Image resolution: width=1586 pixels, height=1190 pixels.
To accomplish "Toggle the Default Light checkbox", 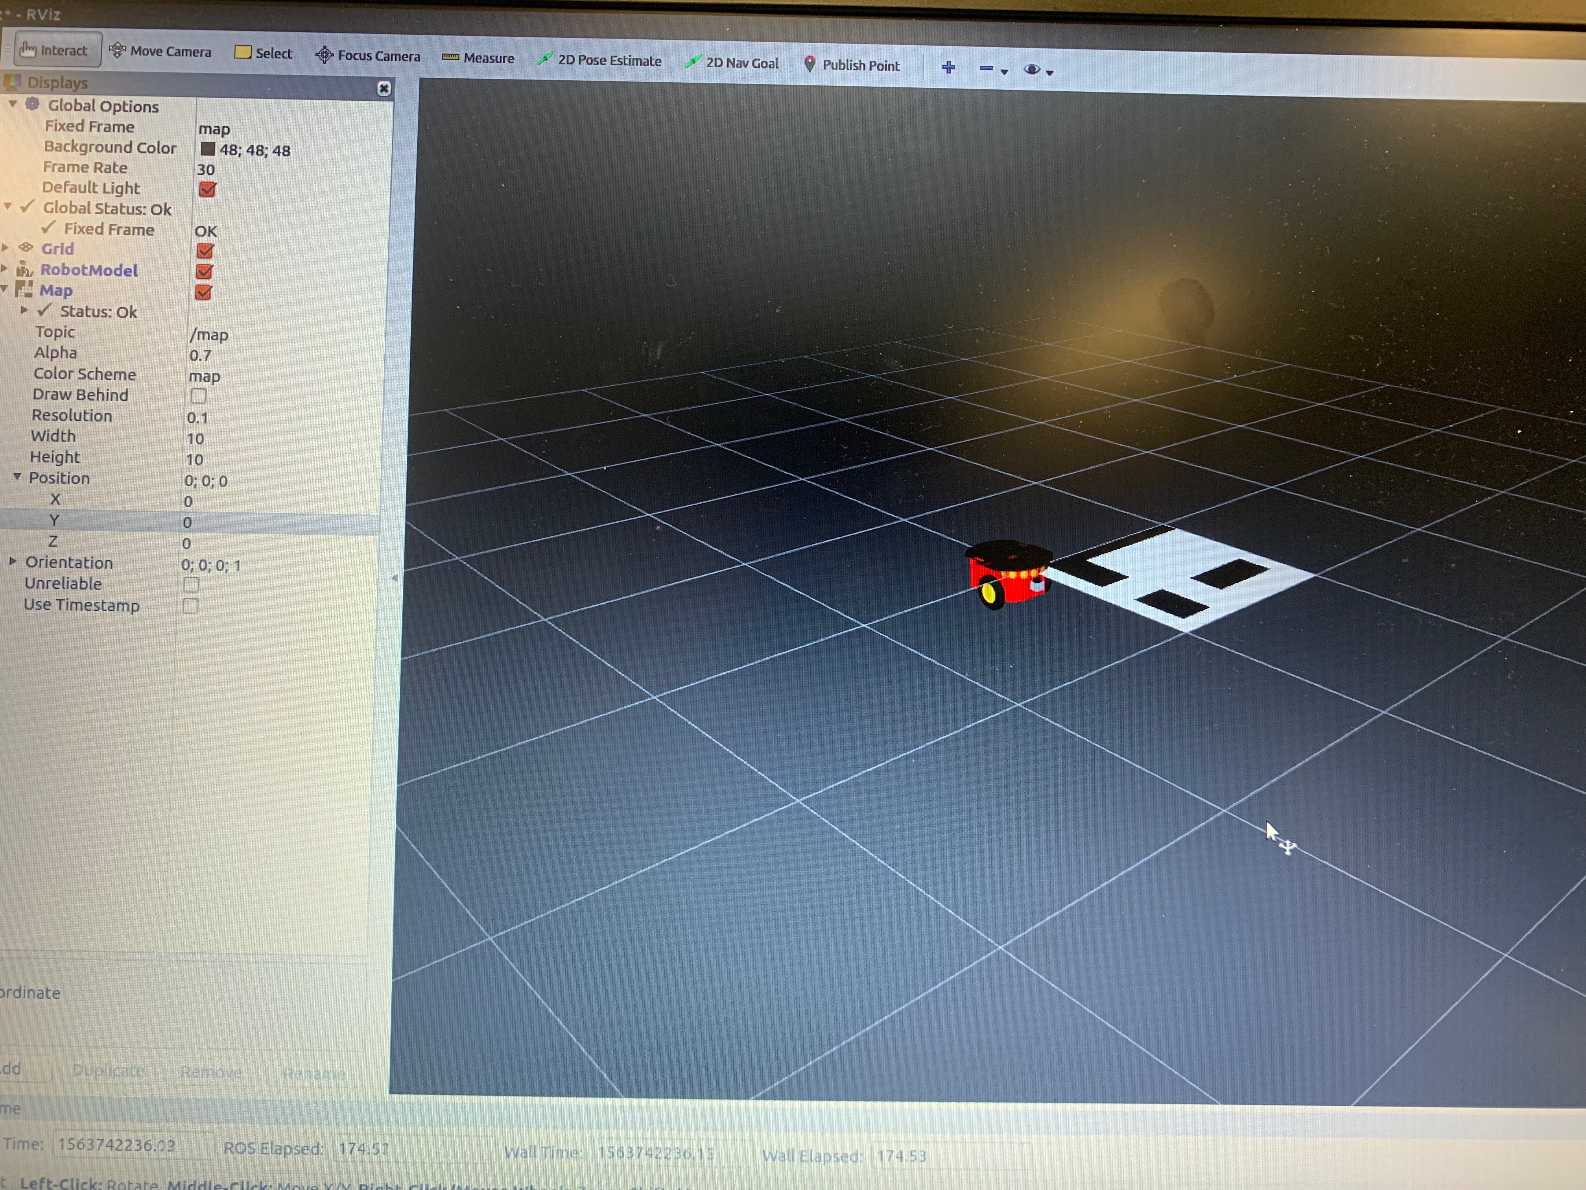I will tap(207, 188).
